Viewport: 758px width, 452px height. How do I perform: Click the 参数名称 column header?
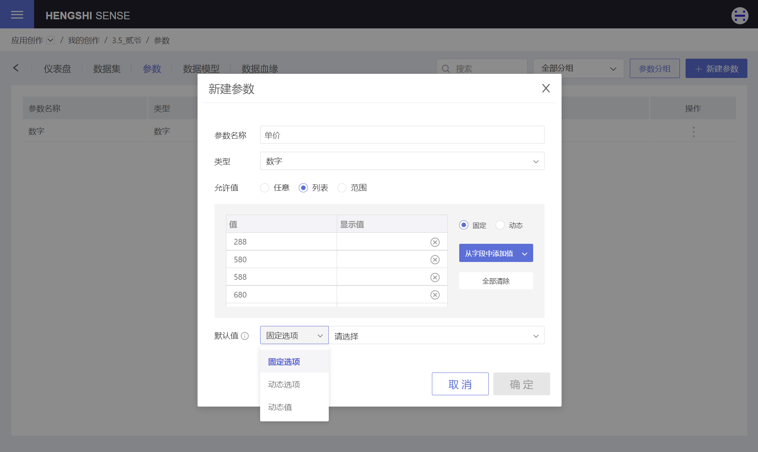point(85,108)
